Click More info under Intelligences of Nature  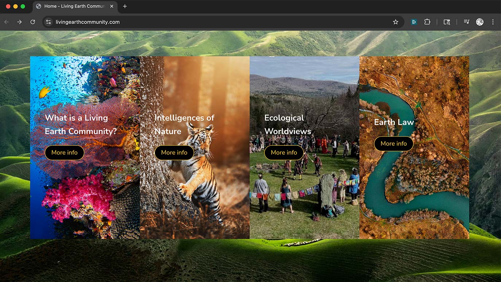click(x=174, y=153)
